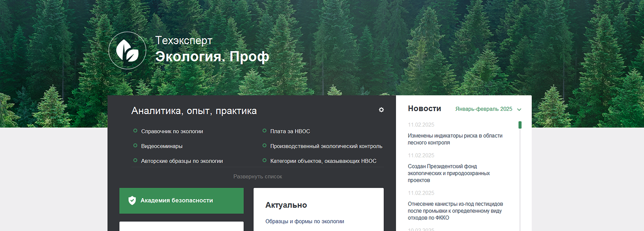Open settings gear in Аналитика panel

coord(381,110)
